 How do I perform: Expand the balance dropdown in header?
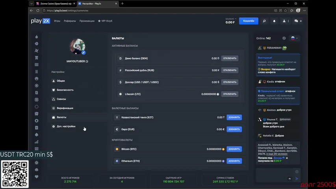pos(231,19)
